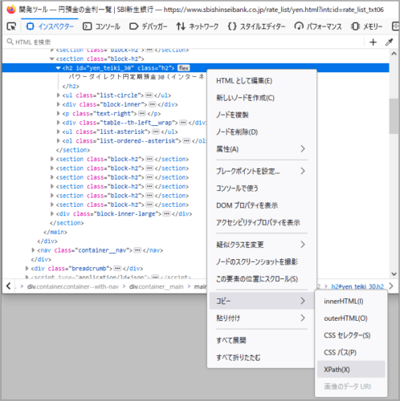Choose コンソールで使う
This screenshot has height=401, width=400.
pos(262,188)
